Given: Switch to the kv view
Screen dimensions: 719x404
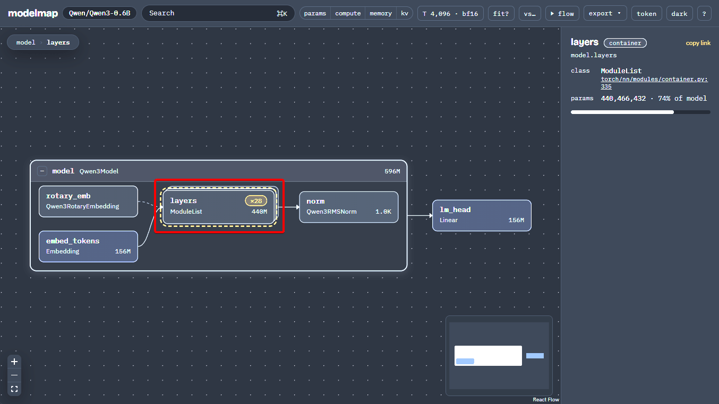Looking at the screenshot, I should (405, 13).
